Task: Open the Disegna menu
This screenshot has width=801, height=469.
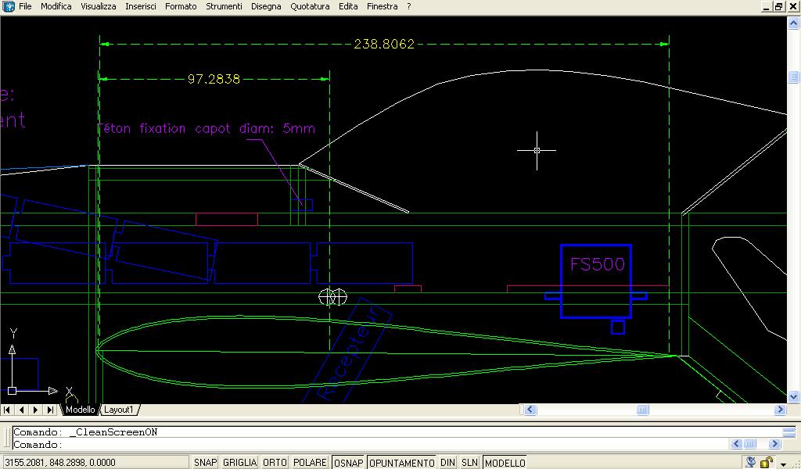Action: [266, 6]
